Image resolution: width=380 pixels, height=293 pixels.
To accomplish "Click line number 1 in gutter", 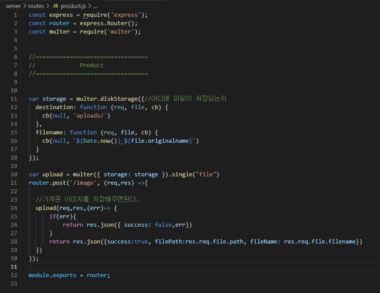I will point(15,15).
